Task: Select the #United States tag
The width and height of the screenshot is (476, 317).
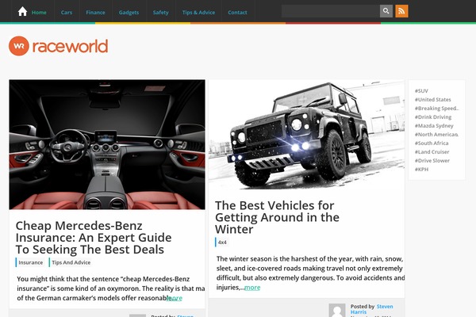Action: 433,100
